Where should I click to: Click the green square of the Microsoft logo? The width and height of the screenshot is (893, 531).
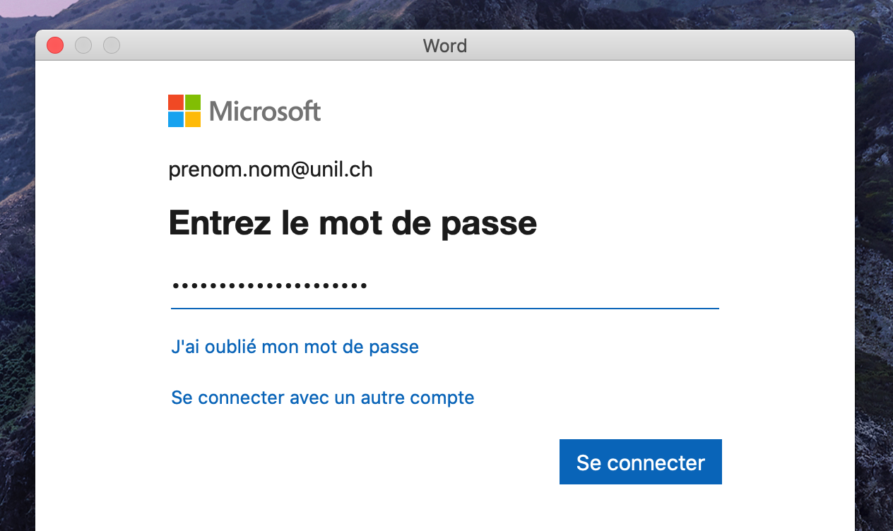click(x=193, y=102)
